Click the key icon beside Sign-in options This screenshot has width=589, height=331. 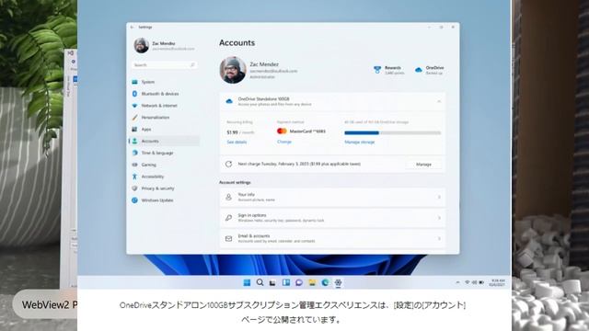click(228, 218)
